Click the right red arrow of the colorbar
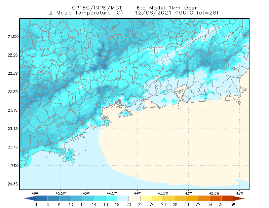This screenshot has width=269, height=208. point(239,199)
